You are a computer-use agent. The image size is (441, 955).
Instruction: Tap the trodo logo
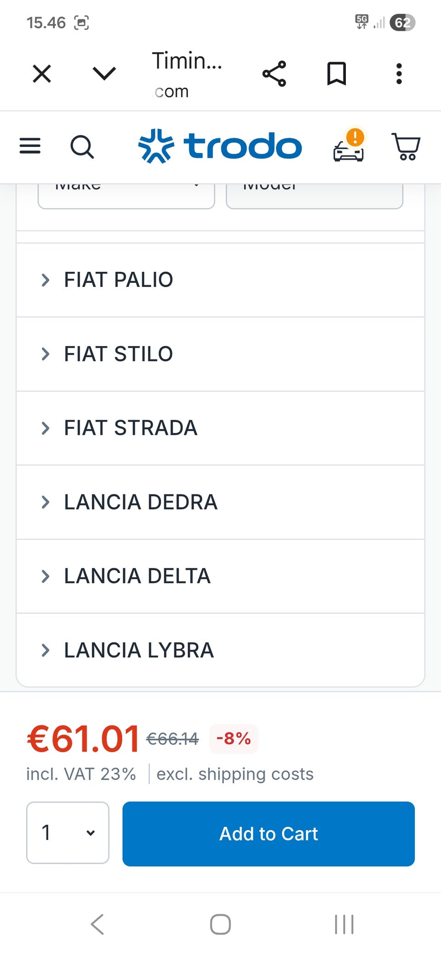[220, 146]
